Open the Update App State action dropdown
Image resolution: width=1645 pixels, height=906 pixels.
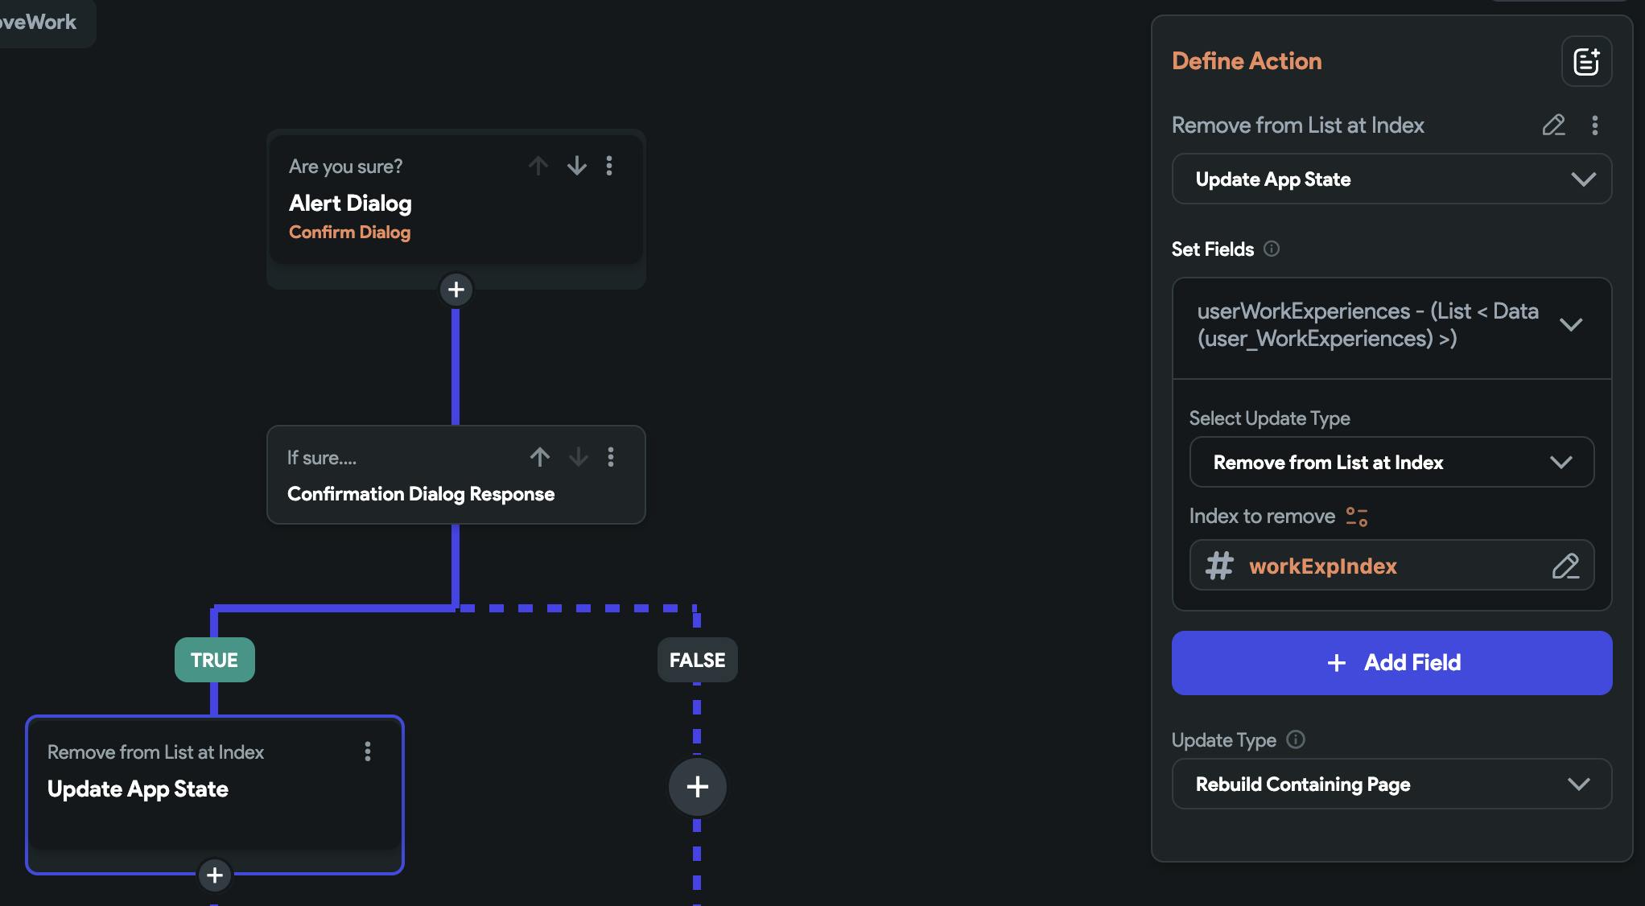1391,179
